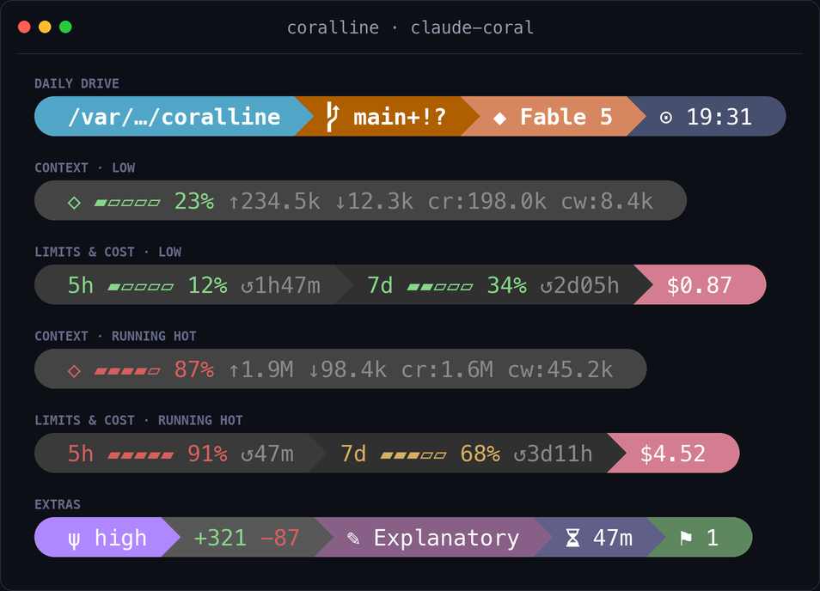Click the 91% five-hour usage value
The image size is (820, 591).
coord(208,454)
